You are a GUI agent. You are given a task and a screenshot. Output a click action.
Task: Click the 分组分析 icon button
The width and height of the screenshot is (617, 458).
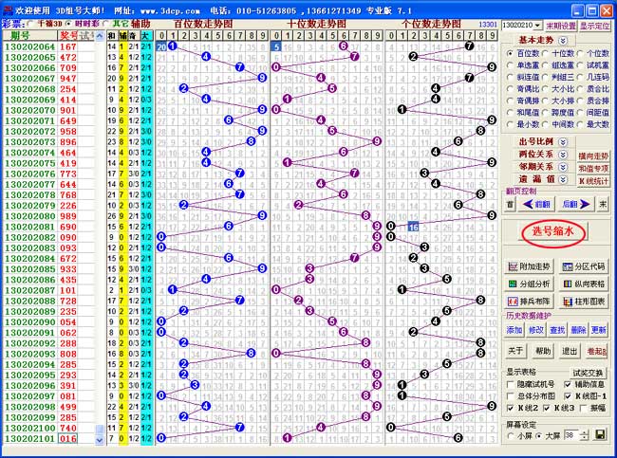click(x=530, y=284)
